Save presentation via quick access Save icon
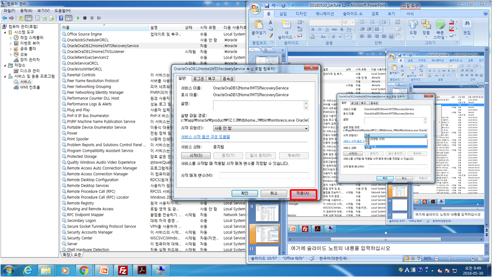 tap(267, 5)
